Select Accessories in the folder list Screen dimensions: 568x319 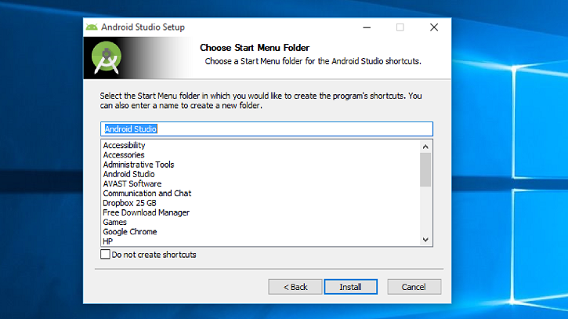coord(124,154)
